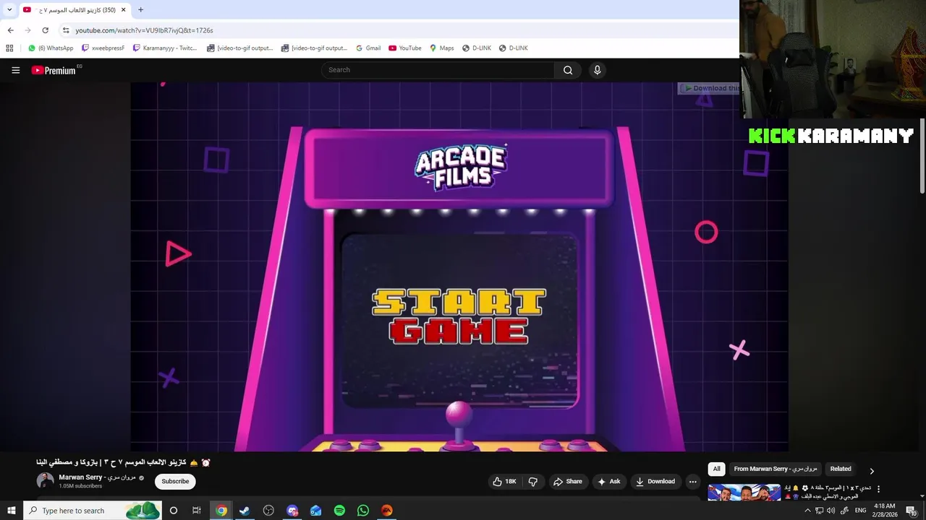The height and width of the screenshot is (520, 926).
Task: Start voice search with microphone icon
Action: tap(597, 70)
